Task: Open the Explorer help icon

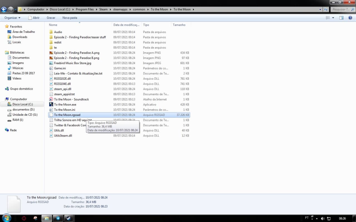Action: (x=350, y=18)
